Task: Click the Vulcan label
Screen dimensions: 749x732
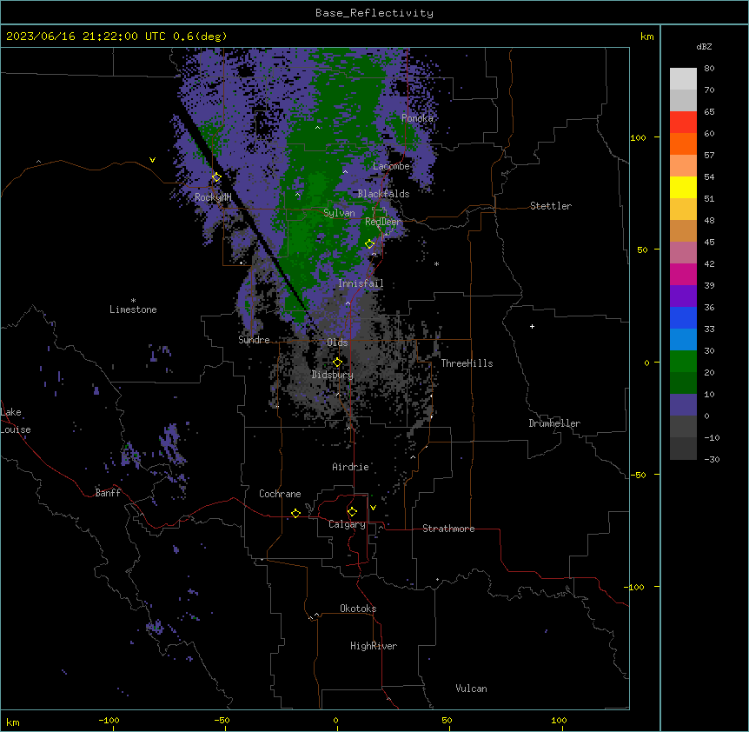Action: pos(472,689)
